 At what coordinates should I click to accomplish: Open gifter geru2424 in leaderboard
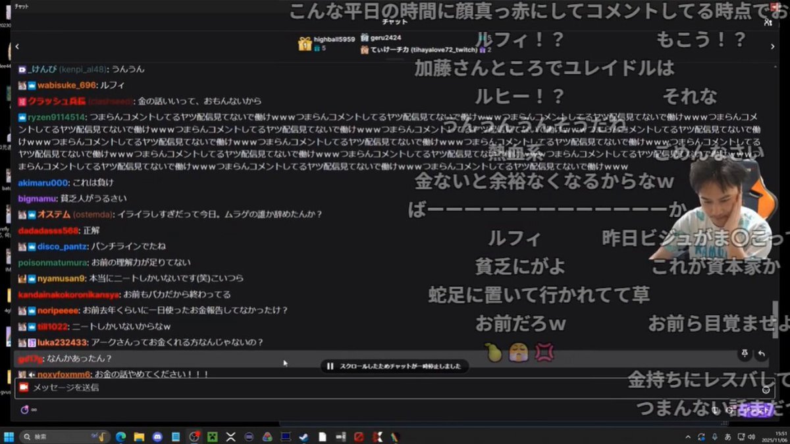point(386,37)
